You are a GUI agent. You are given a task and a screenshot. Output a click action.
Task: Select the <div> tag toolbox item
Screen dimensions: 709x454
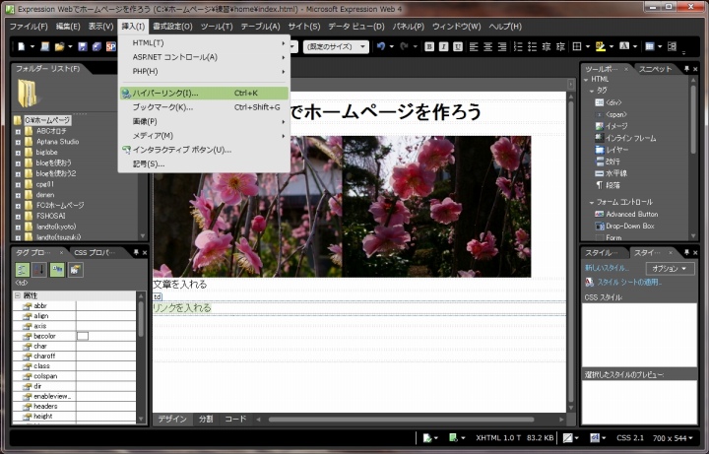click(x=612, y=101)
